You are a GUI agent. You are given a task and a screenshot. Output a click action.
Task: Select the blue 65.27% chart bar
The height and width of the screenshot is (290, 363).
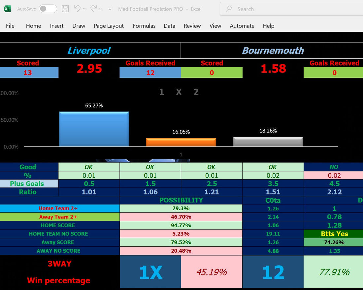(94, 129)
